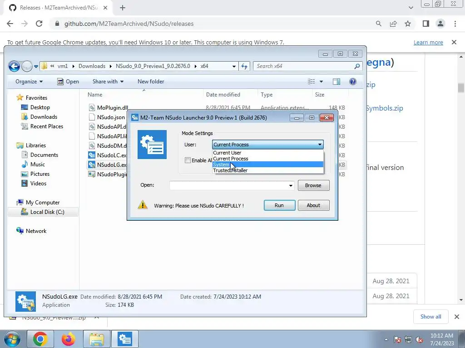Click the Run button in NSudo
This screenshot has height=348, width=465.
coord(279,205)
